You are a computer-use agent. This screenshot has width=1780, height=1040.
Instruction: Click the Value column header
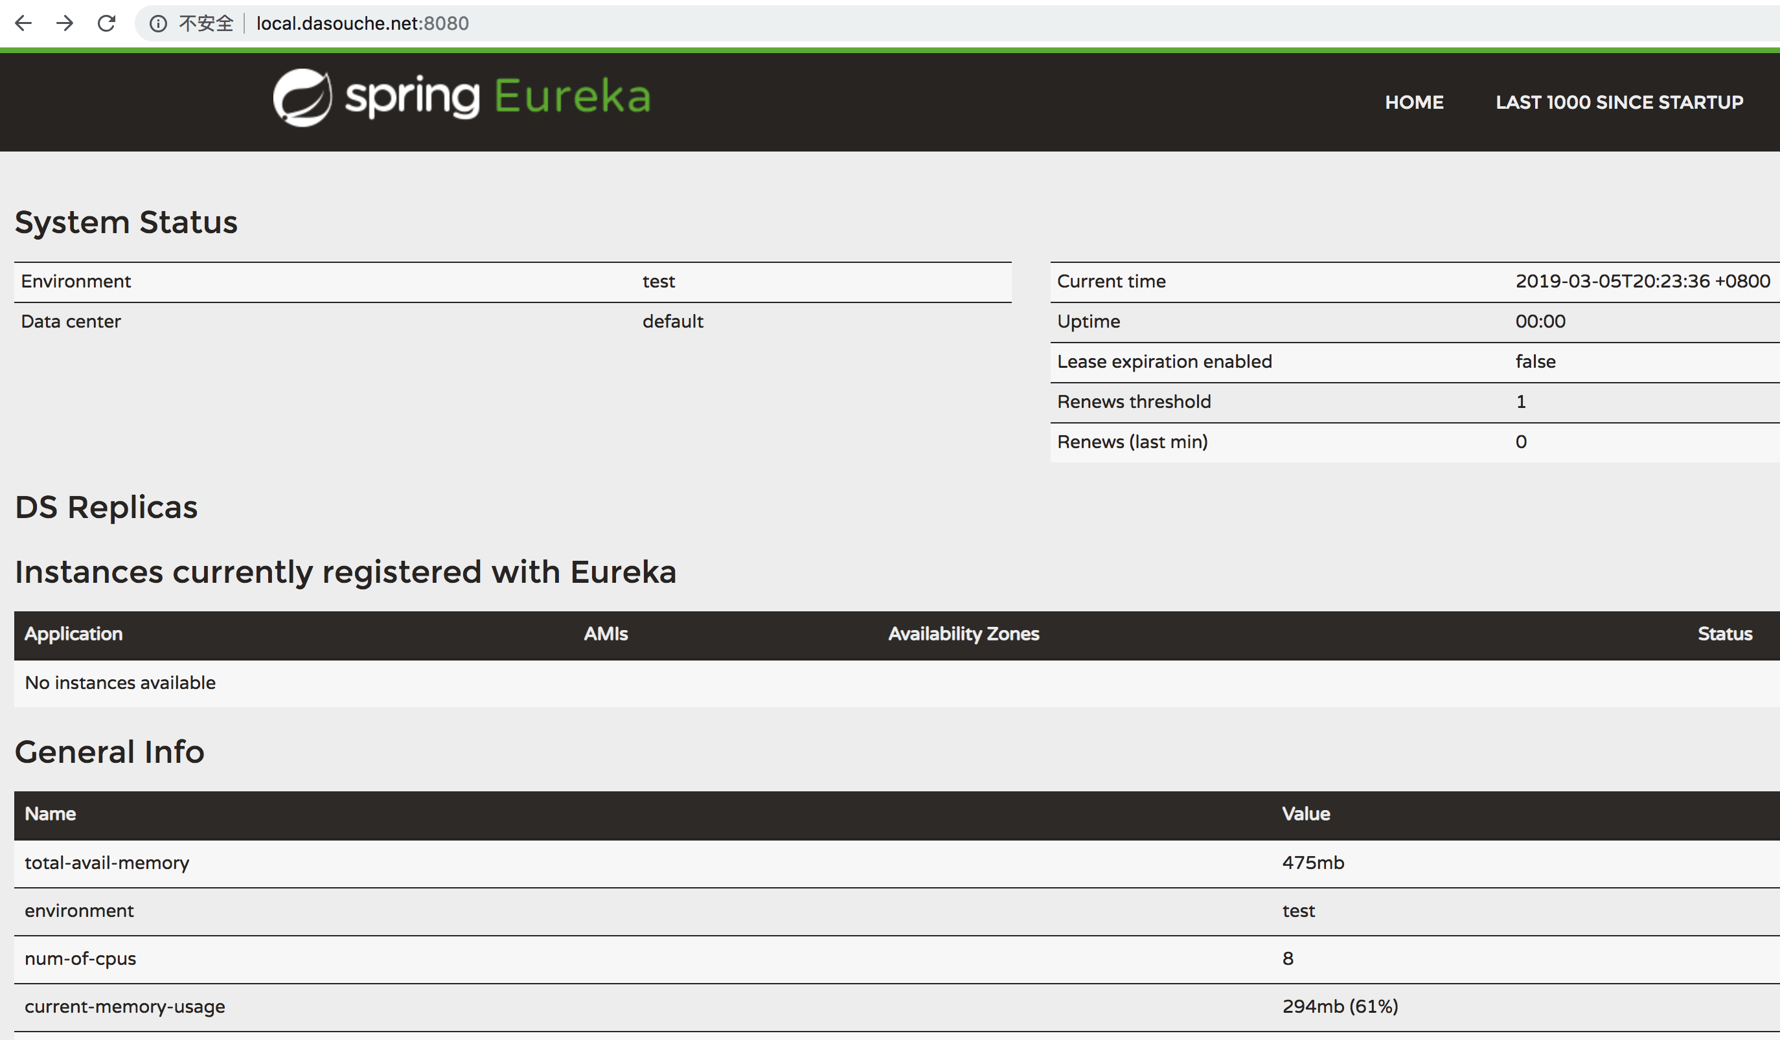1306,814
